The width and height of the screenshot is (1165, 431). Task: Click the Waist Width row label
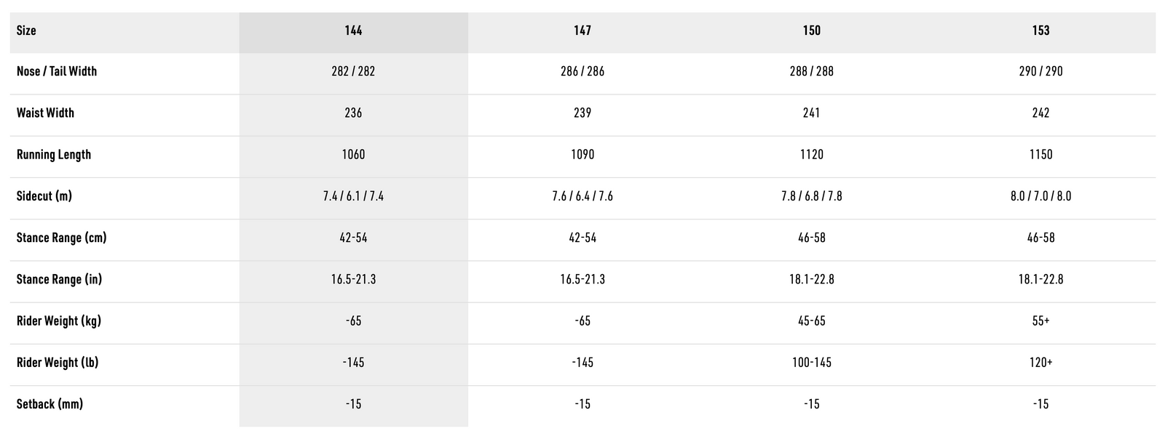(x=45, y=113)
